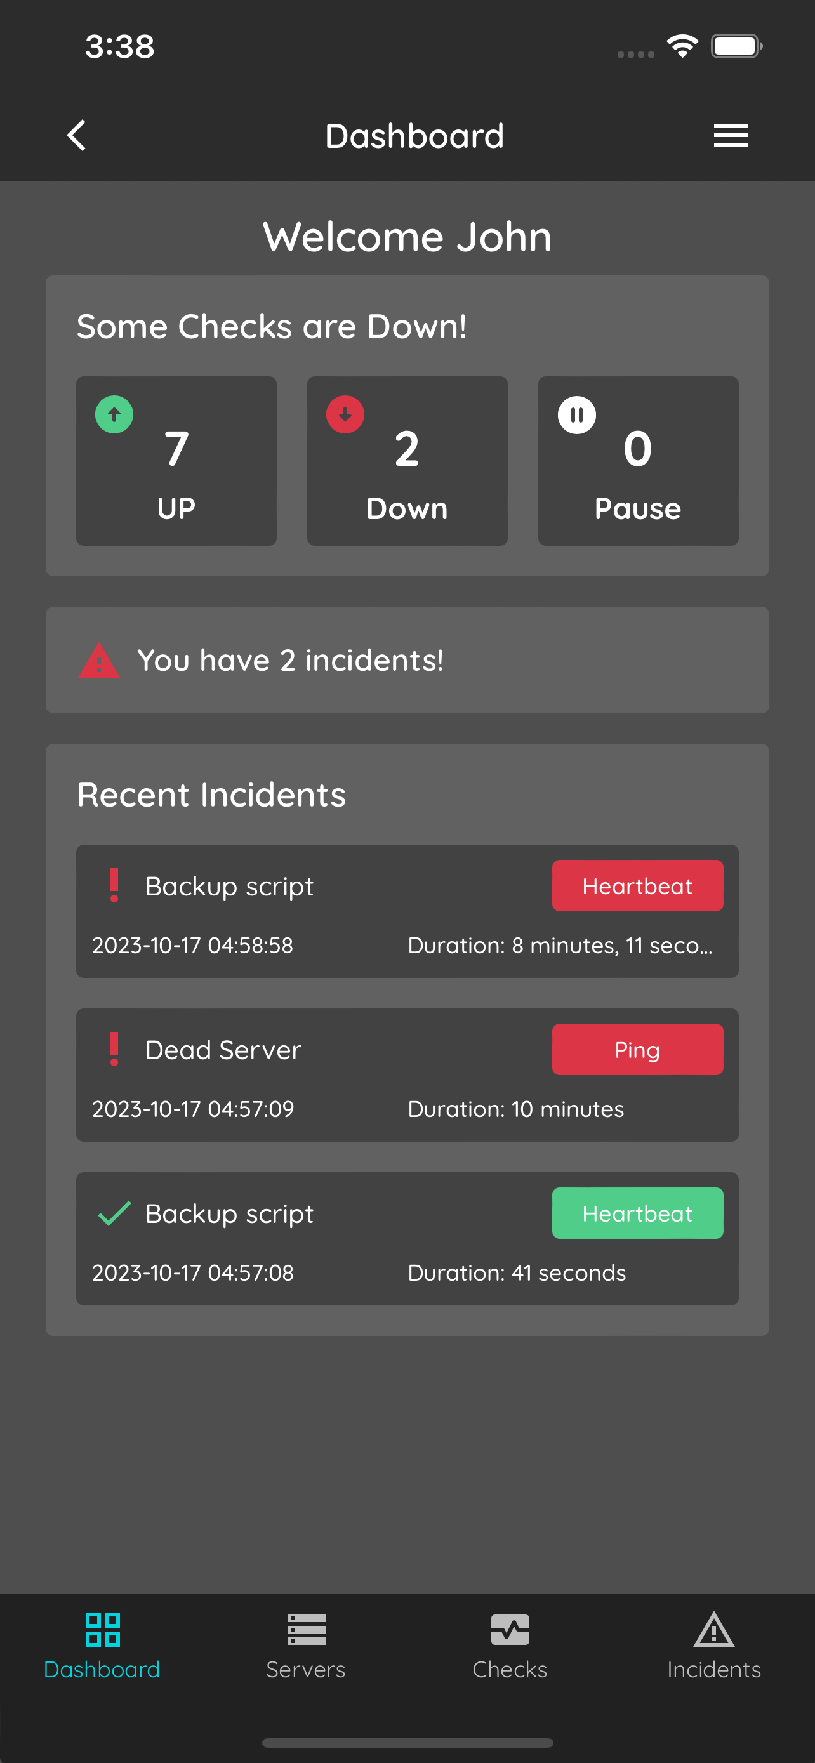Select the green Heartbeat badge
Image resolution: width=815 pixels, height=1763 pixels.
[637, 1213]
